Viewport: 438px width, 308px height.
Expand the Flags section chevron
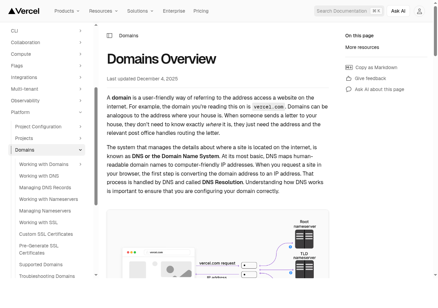[x=80, y=66]
